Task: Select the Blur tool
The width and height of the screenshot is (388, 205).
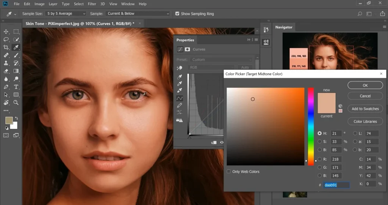Action: [x=6, y=79]
